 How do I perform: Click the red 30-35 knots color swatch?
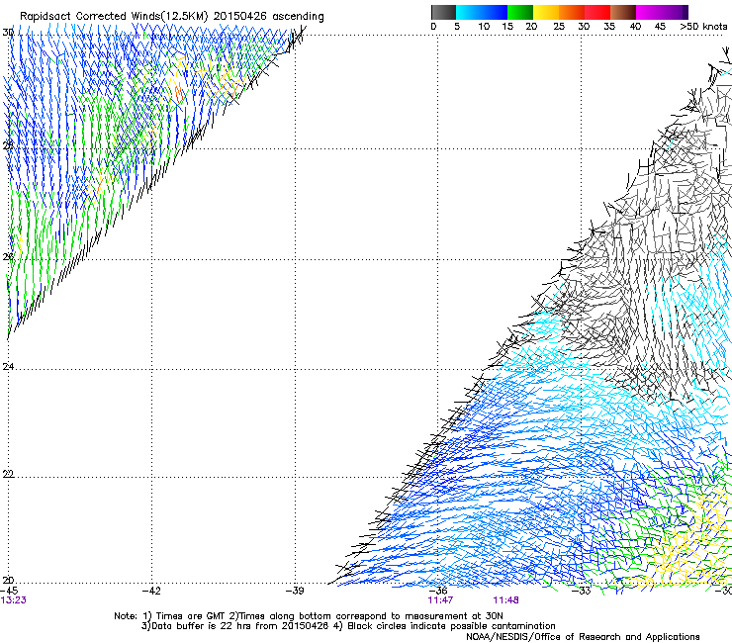597,12
